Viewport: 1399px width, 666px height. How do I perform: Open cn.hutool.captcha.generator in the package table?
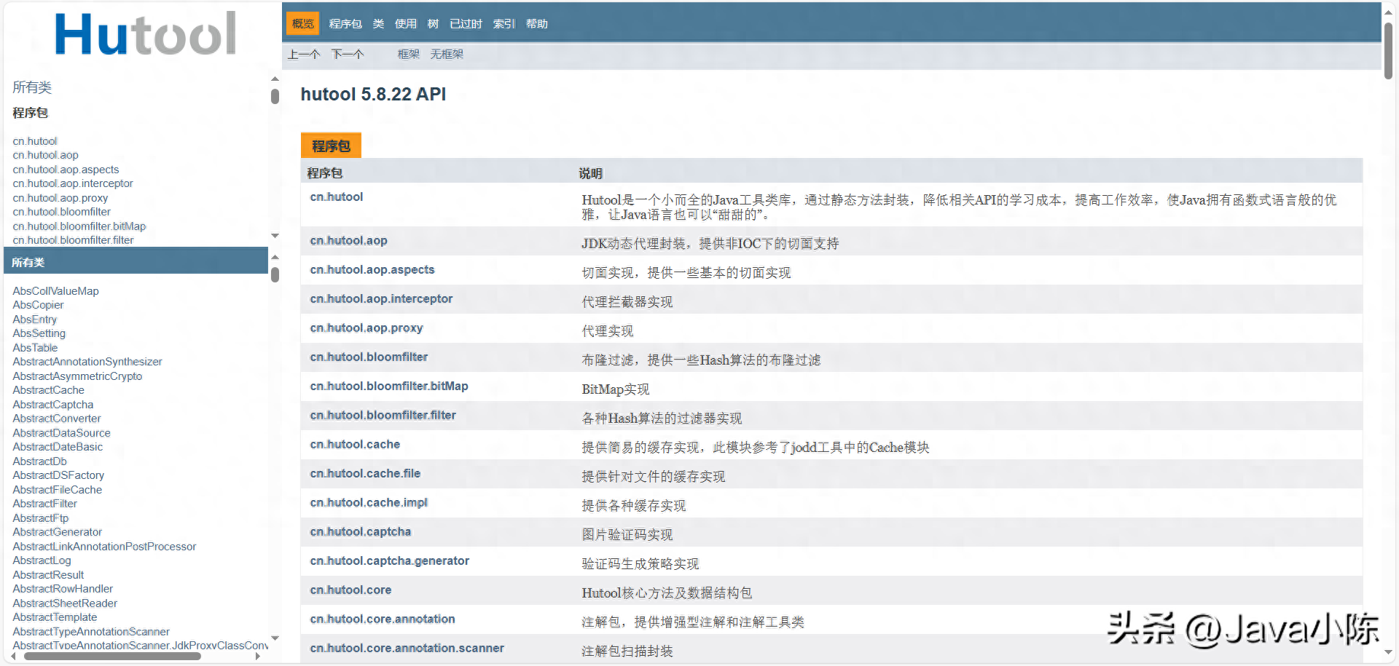(x=389, y=561)
